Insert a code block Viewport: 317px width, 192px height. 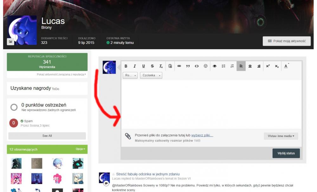click(x=197, y=66)
